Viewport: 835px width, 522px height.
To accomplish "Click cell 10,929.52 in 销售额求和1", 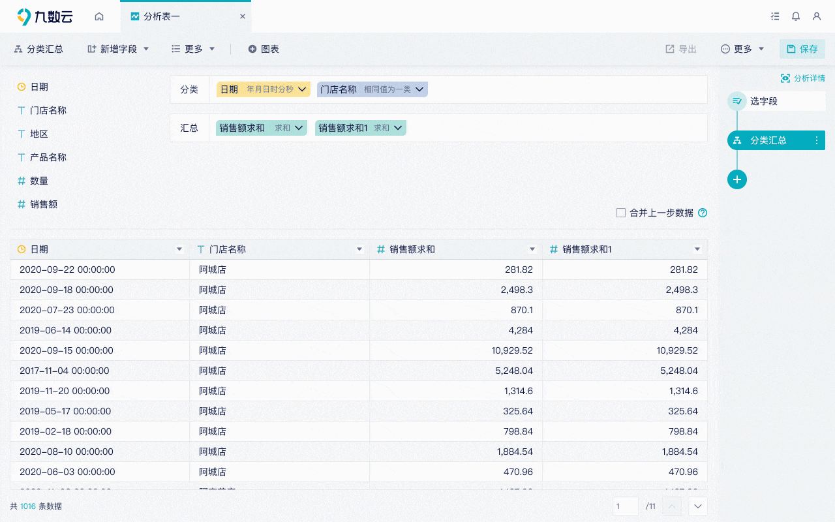I will [x=625, y=350].
